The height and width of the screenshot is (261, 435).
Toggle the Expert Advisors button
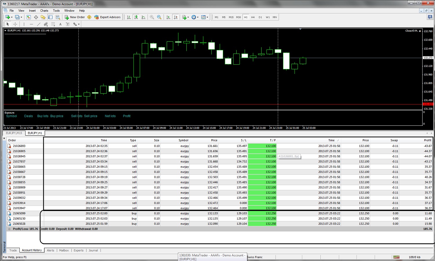coord(107,17)
